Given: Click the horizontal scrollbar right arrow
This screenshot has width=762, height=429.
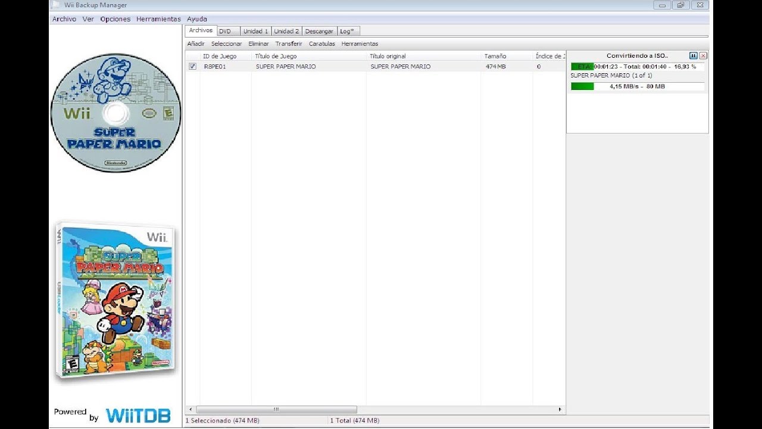Looking at the screenshot, I should point(560,409).
